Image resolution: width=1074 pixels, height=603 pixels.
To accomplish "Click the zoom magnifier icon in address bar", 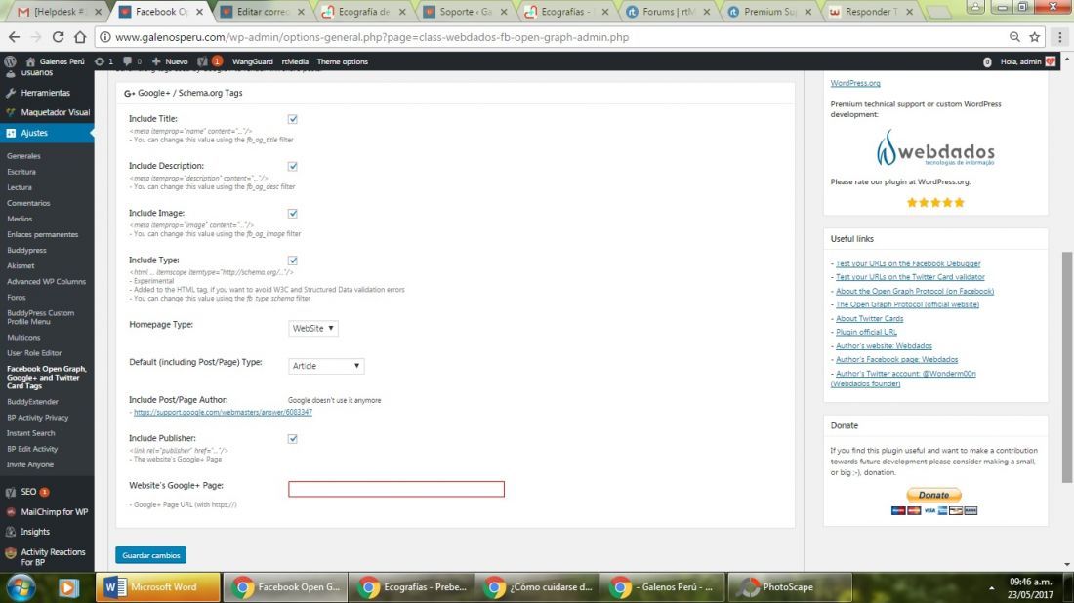I will (1014, 37).
